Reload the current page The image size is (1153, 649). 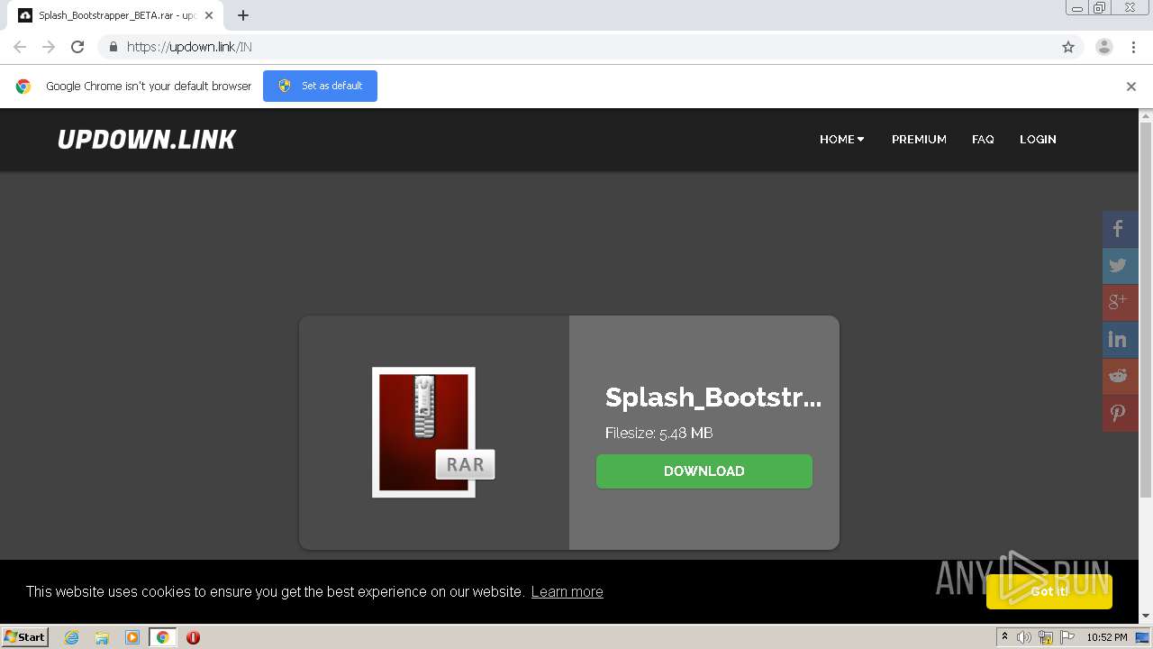pyautogui.click(x=77, y=47)
